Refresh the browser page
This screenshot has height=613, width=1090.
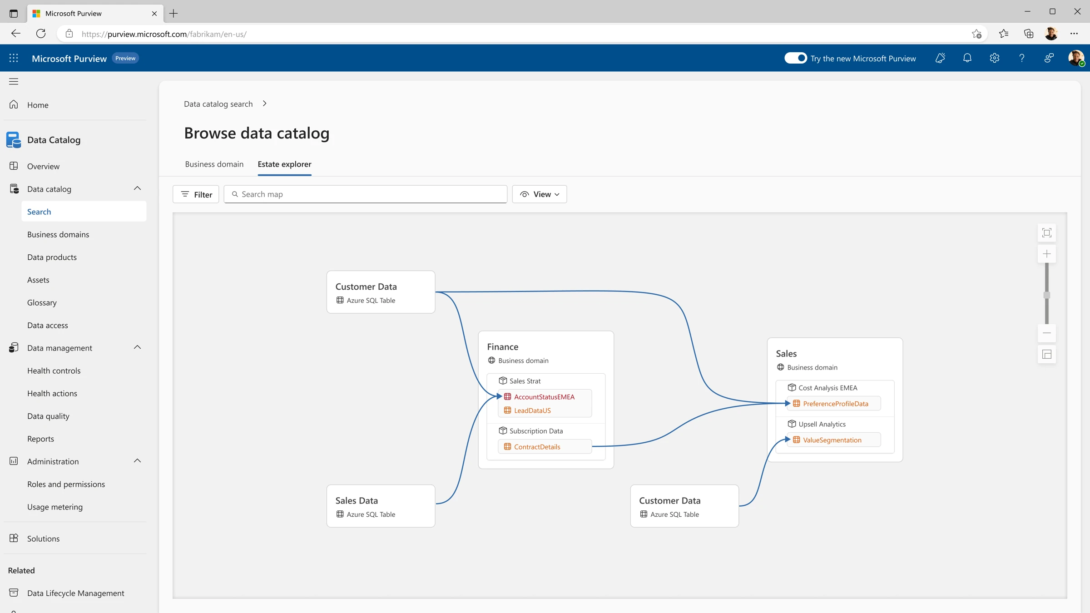coord(41,34)
